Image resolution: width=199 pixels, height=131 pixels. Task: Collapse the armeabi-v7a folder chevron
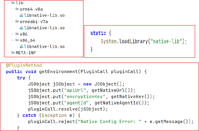tap(13, 22)
